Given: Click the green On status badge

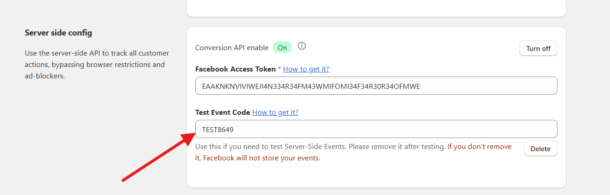Looking at the screenshot, I should (282, 47).
